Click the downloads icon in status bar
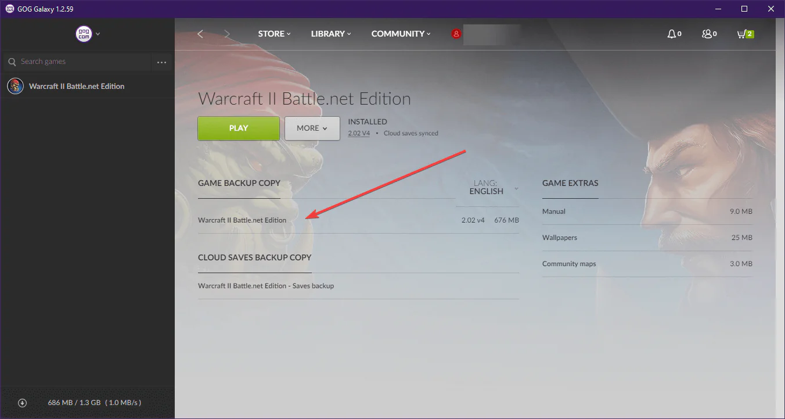This screenshot has width=785, height=419. (22, 403)
